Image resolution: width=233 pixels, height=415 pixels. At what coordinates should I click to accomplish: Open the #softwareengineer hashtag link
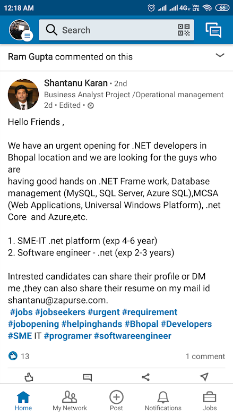pos(133,336)
